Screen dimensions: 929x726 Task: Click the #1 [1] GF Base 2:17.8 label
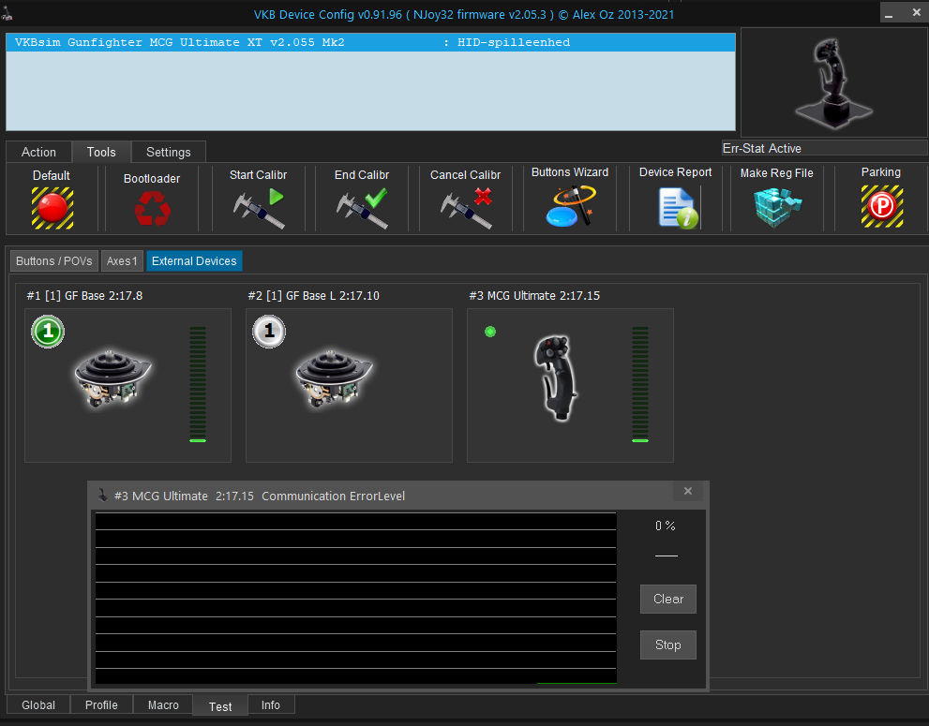tap(84, 295)
